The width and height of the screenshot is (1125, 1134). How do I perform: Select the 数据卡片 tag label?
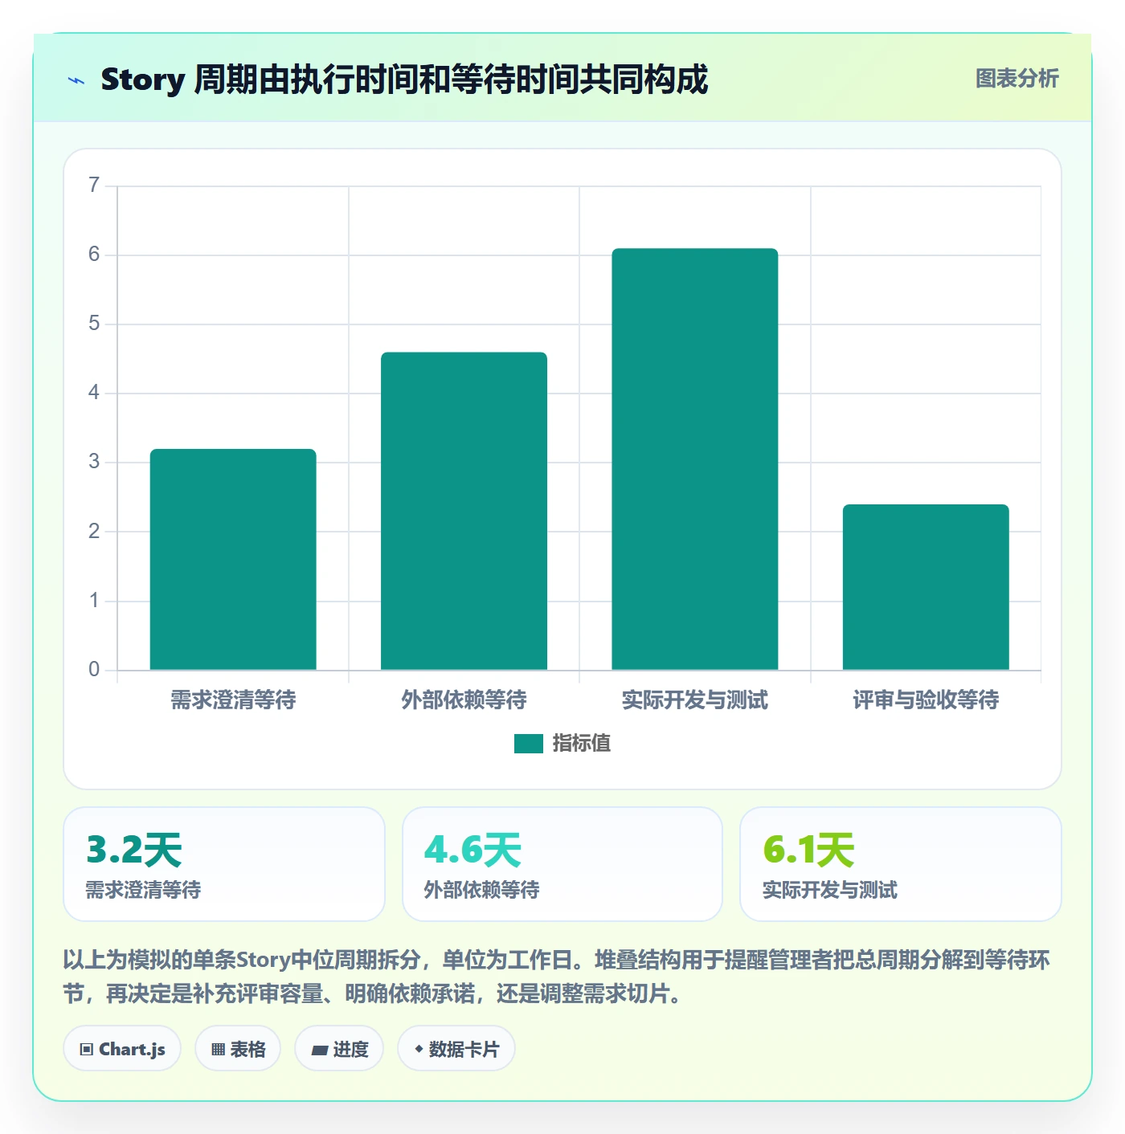tap(464, 1050)
